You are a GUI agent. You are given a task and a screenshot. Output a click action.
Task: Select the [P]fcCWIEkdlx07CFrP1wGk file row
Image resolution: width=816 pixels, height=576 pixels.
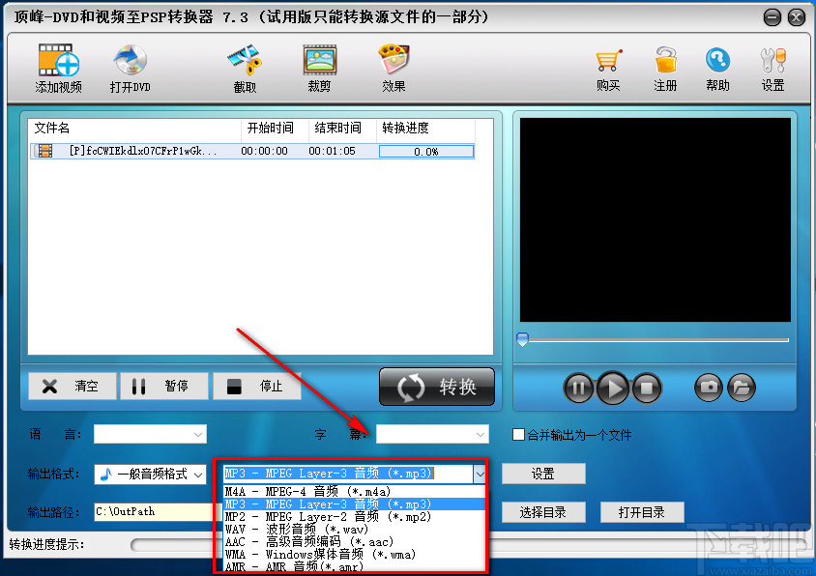252,152
